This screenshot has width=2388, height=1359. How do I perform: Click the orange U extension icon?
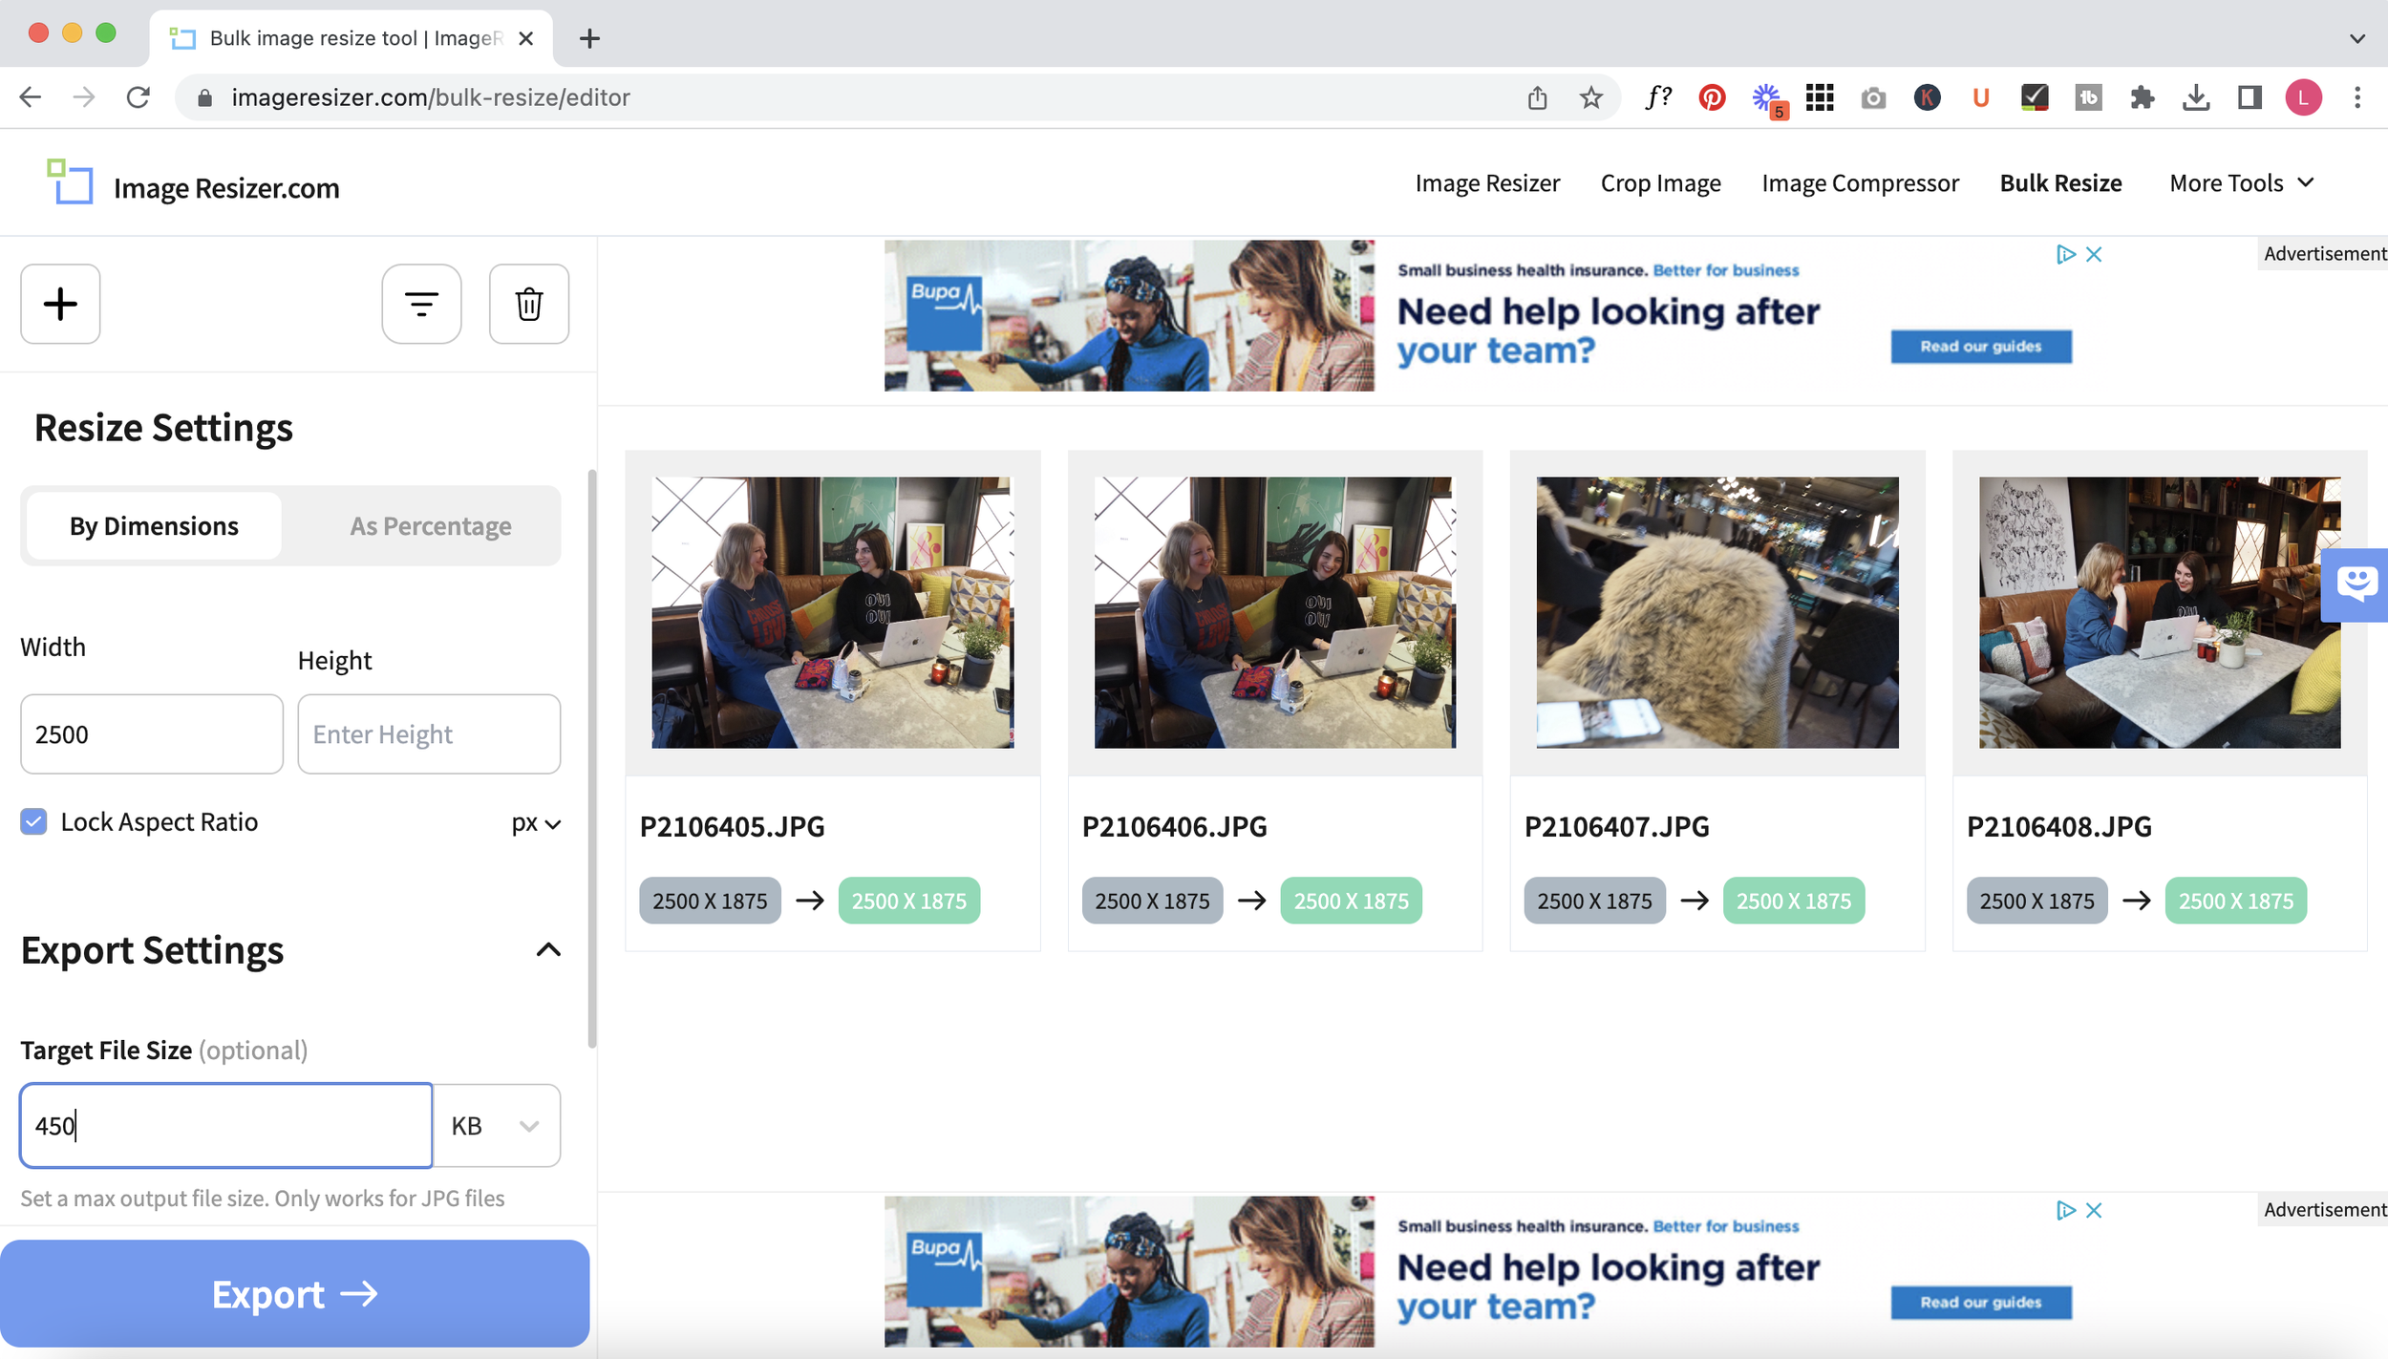click(1981, 97)
